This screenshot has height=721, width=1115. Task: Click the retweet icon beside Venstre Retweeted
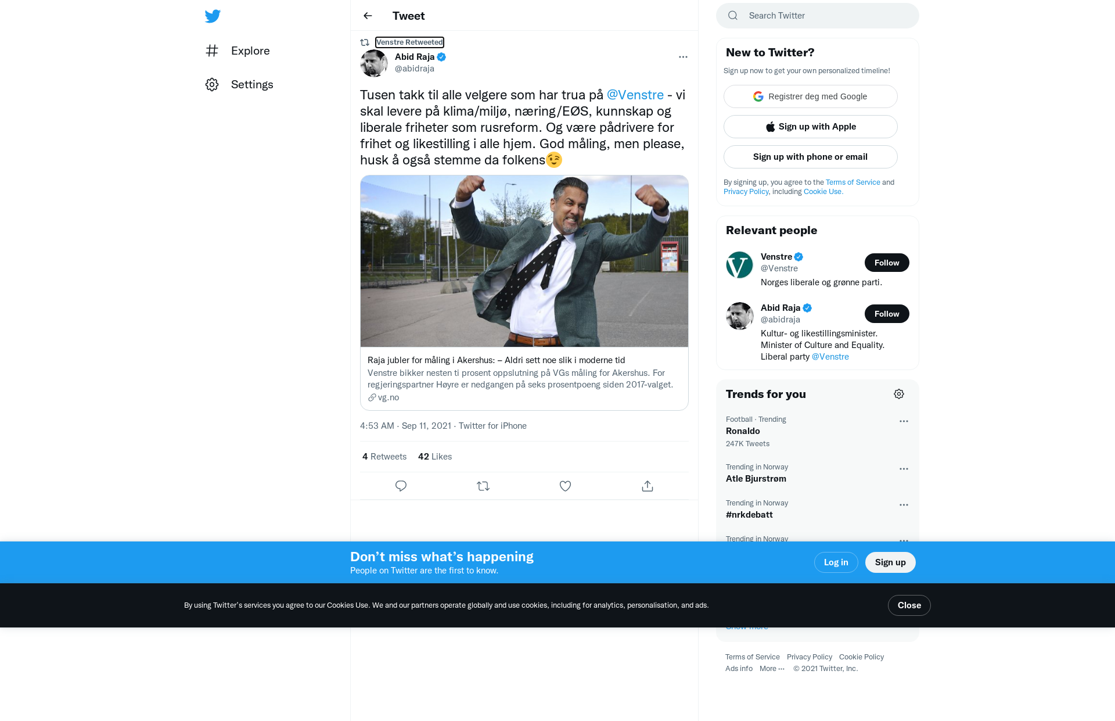tap(365, 42)
